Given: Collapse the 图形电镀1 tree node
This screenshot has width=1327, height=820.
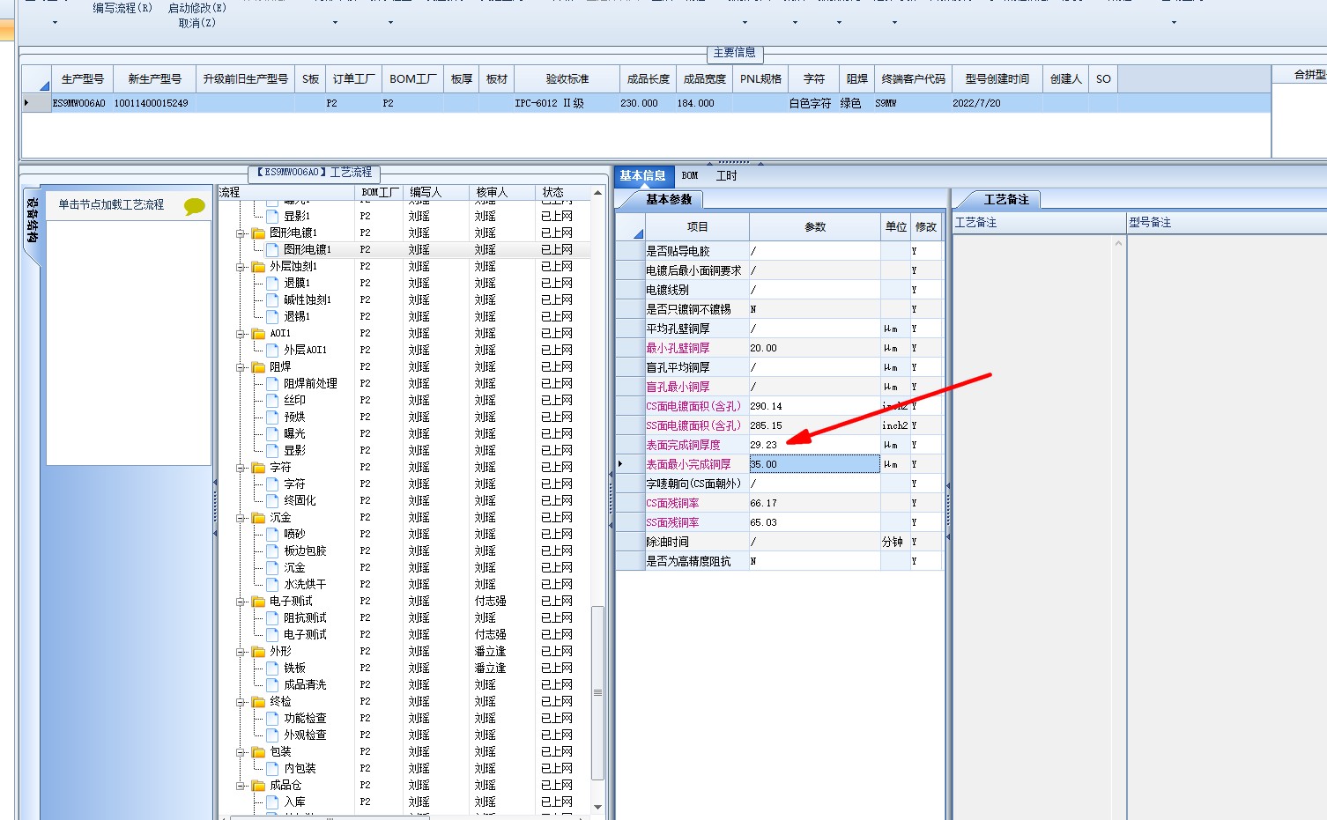Looking at the screenshot, I should [241, 233].
